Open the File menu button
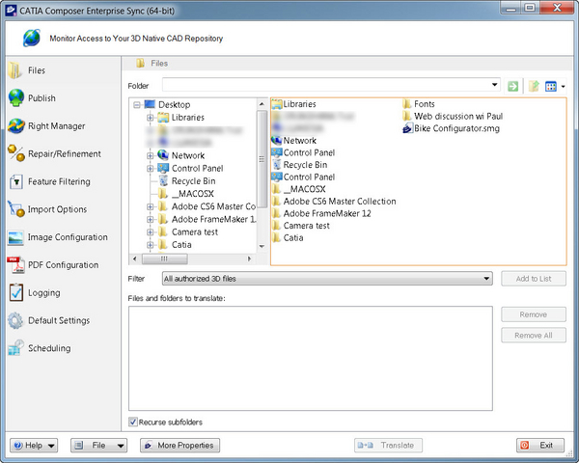The width and height of the screenshot is (579, 463). click(98, 446)
